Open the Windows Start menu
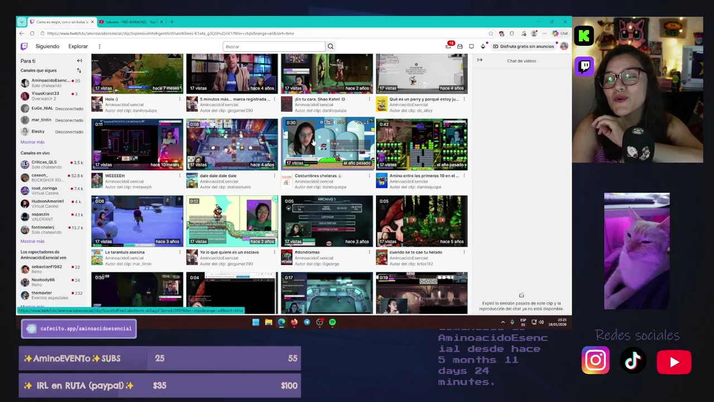This screenshot has height=402, width=714. (255, 322)
